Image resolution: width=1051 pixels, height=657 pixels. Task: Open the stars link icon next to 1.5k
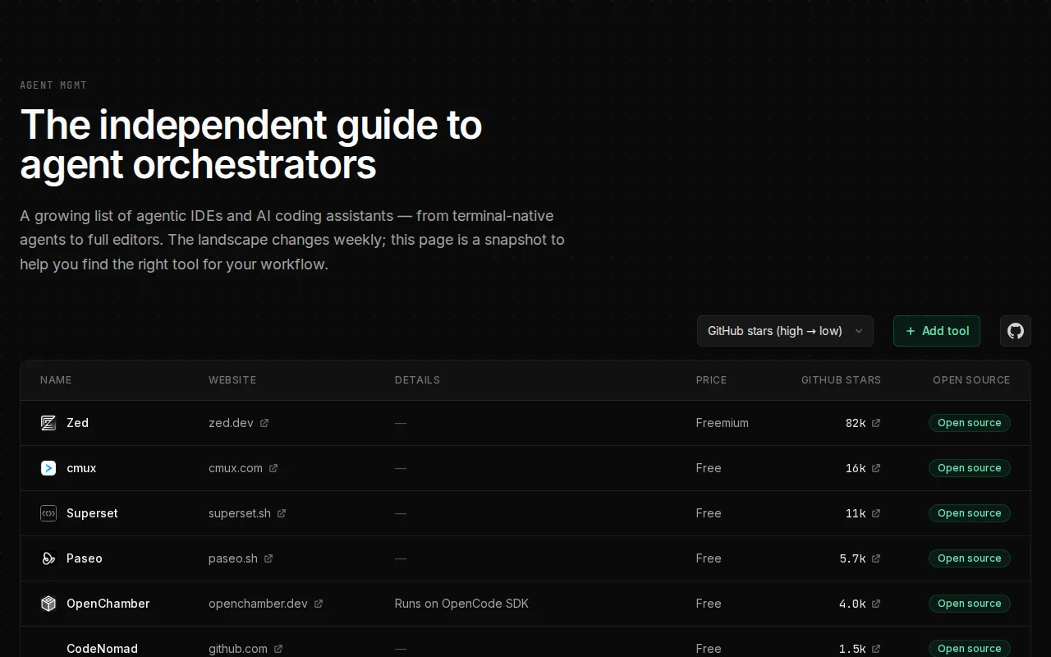876,649
